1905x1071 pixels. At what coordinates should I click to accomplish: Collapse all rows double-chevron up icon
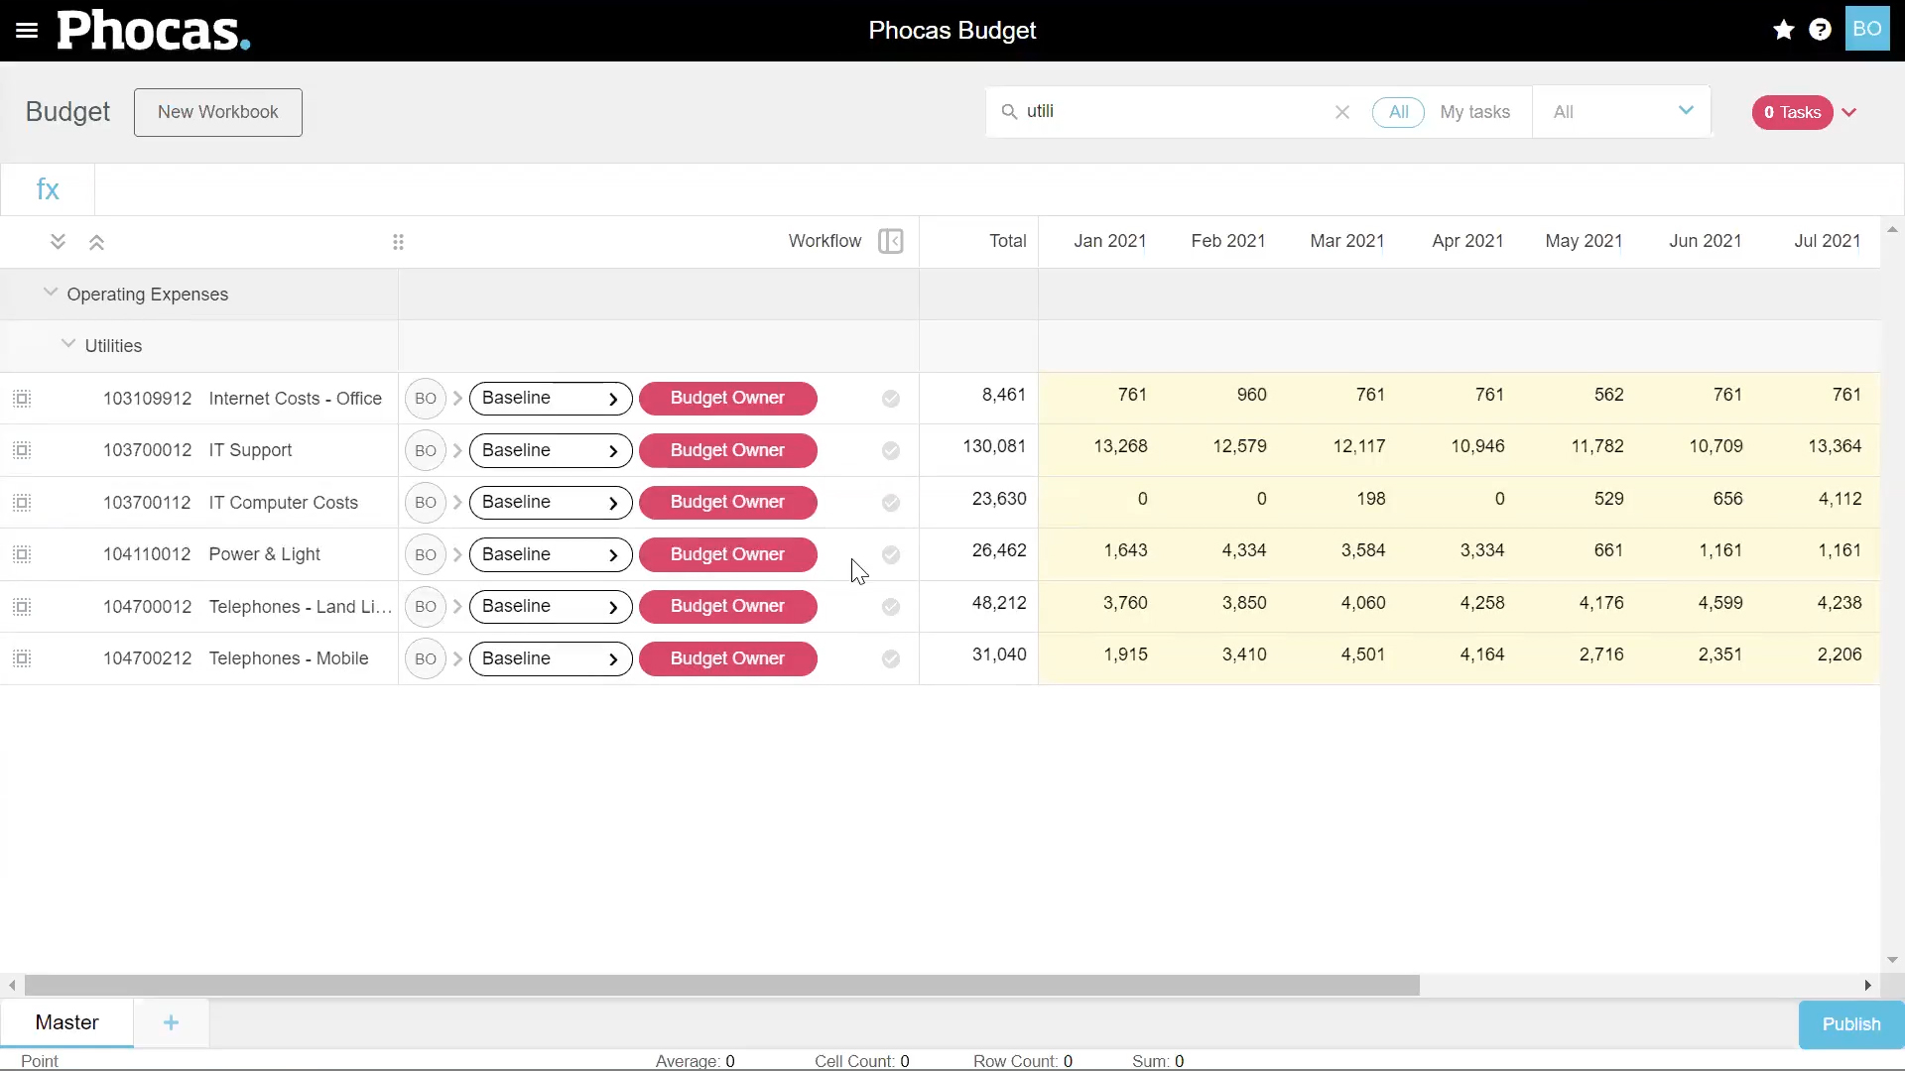96,242
